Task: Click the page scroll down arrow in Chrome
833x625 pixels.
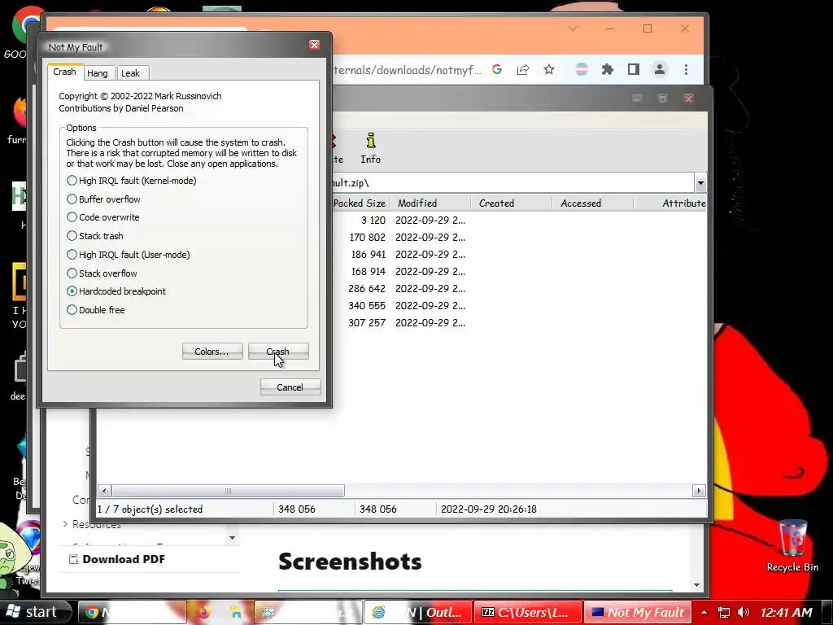Action: tap(696, 585)
